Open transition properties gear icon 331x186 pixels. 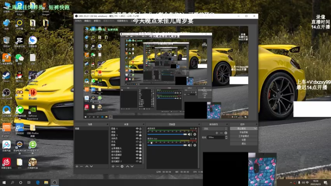click(x=226, y=133)
